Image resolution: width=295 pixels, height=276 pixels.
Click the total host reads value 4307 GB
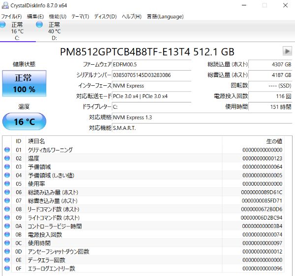point(270,65)
